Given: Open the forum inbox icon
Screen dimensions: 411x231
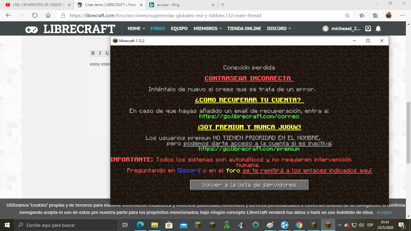Looking at the screenshot, I should pos(368,29).
